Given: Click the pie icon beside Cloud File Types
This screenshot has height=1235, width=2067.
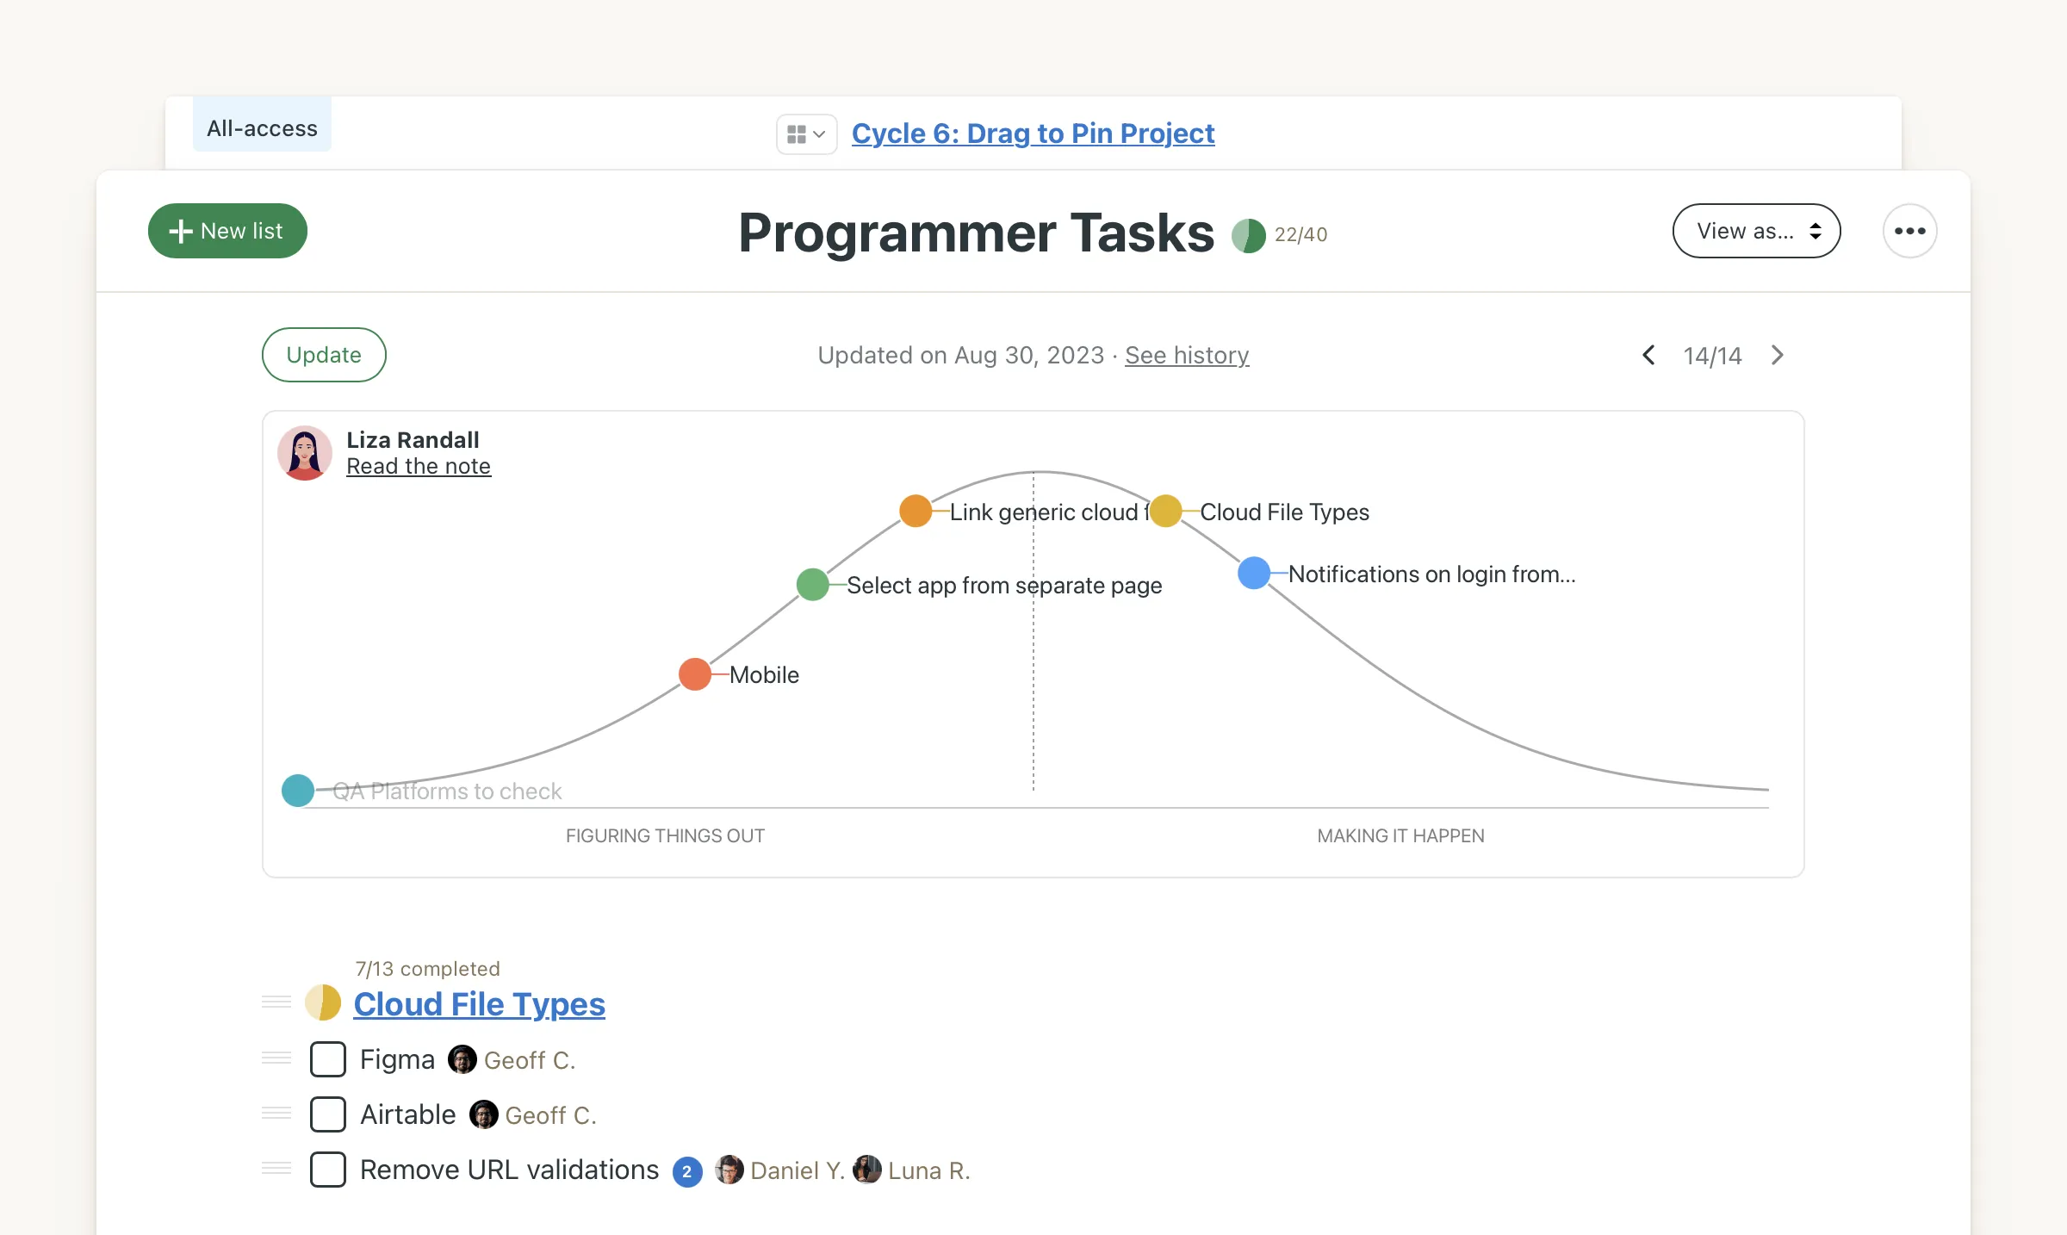Looking at the screenshot, I should pyautogui.click(x=323, y=1002).
